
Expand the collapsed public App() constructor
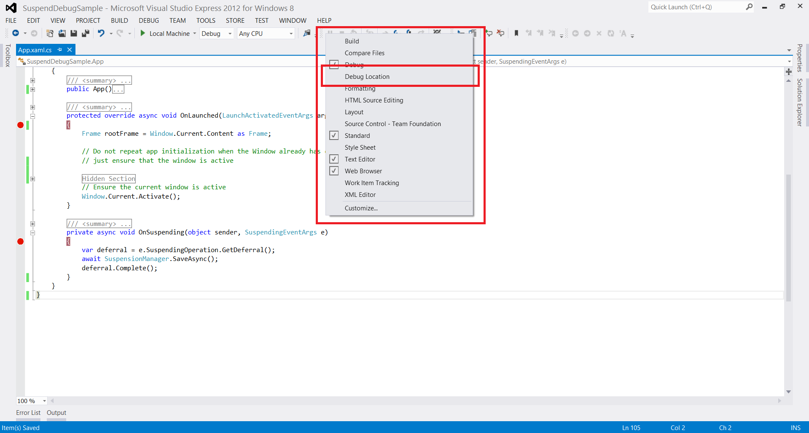click(x=32, y=89)
